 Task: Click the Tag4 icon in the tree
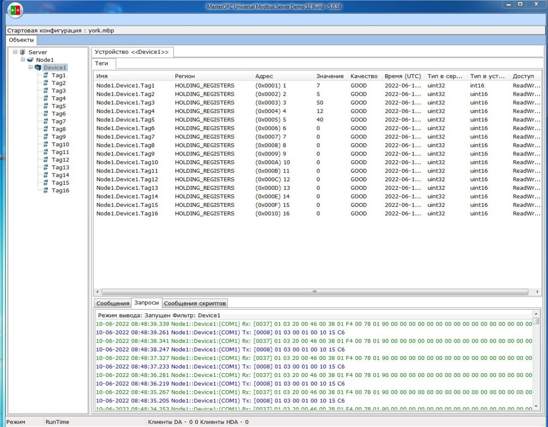46,98
